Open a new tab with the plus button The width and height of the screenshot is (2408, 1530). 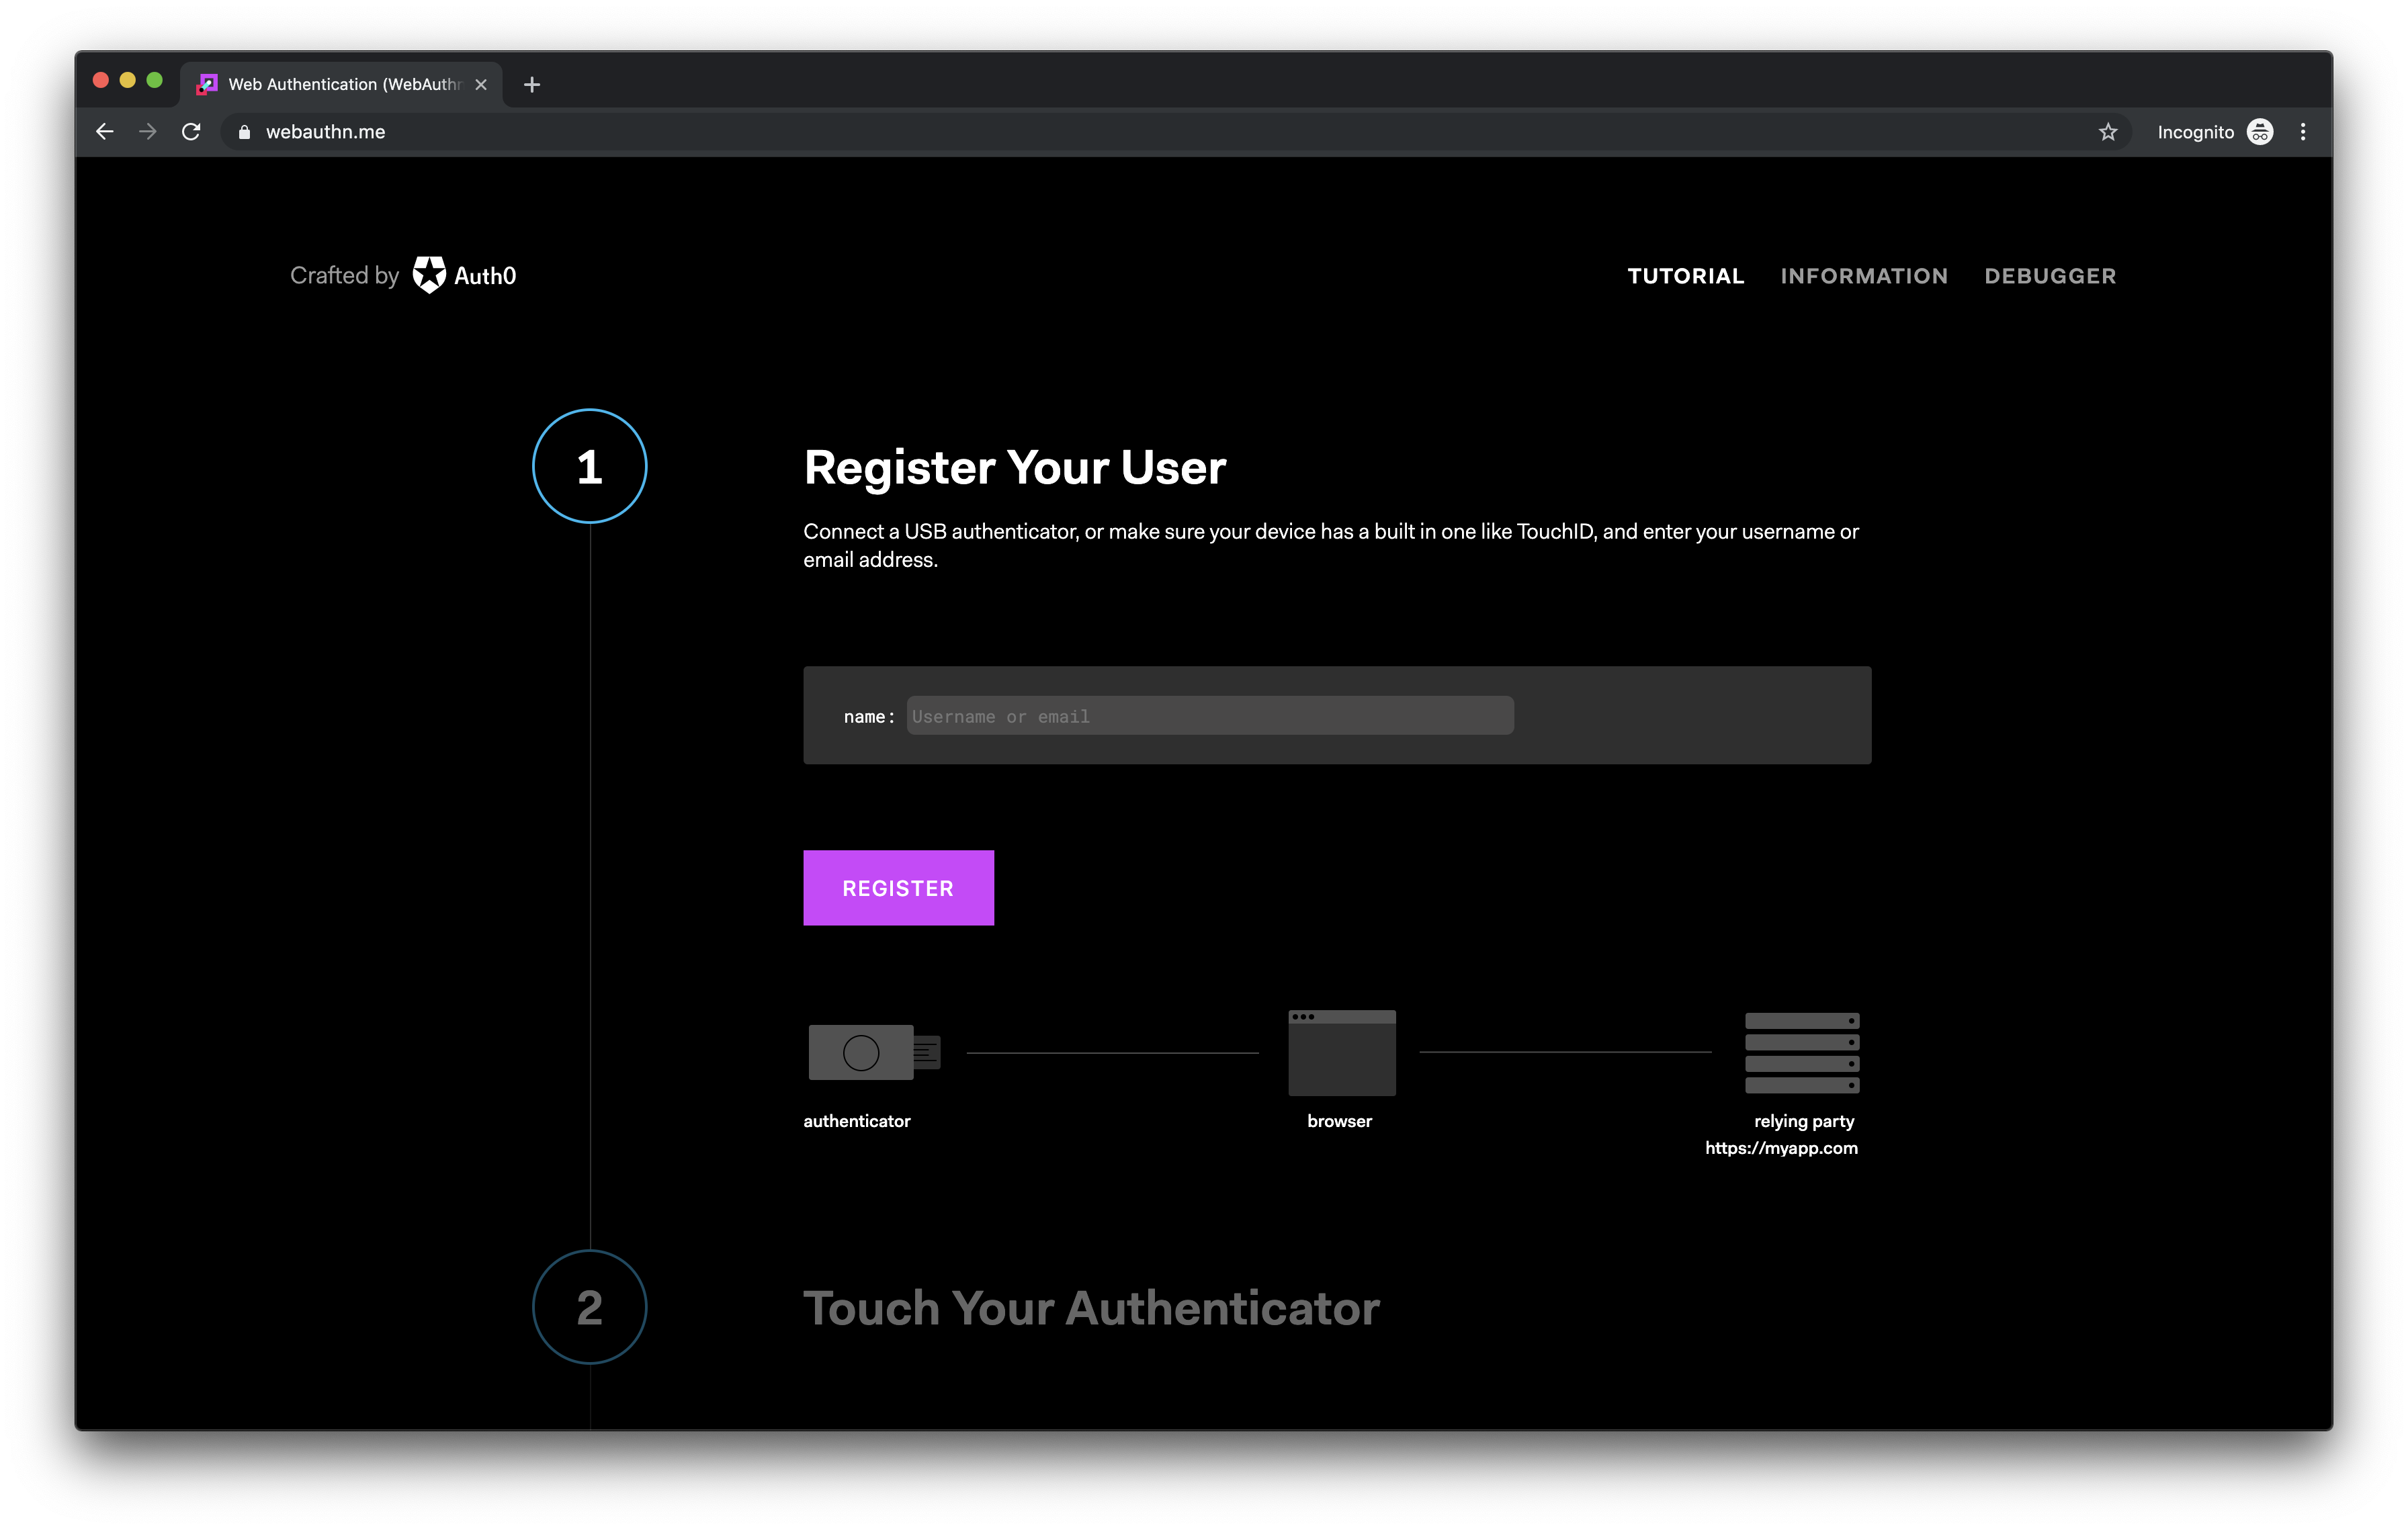click(532, 85)
